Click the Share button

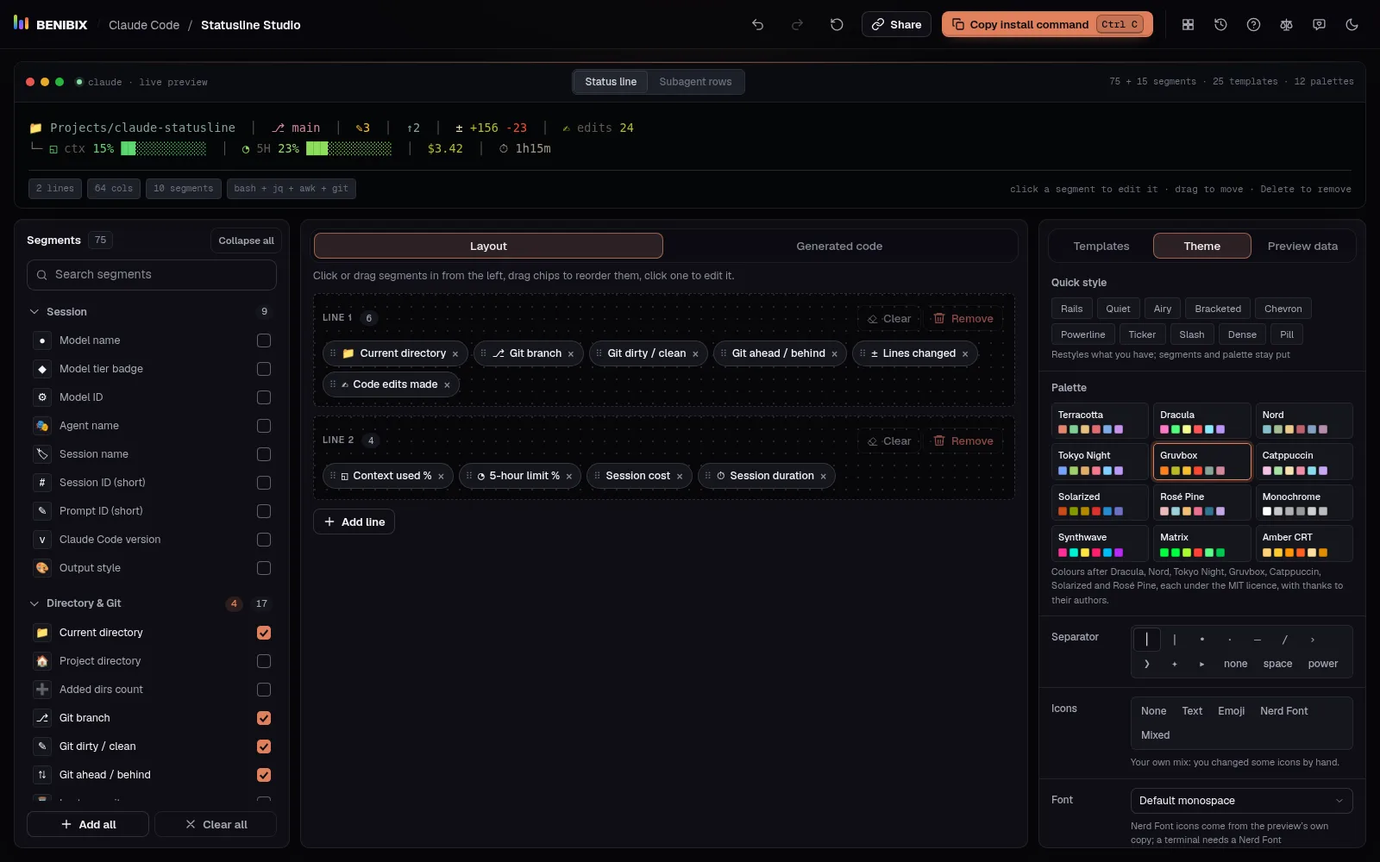tap(896, 24)
